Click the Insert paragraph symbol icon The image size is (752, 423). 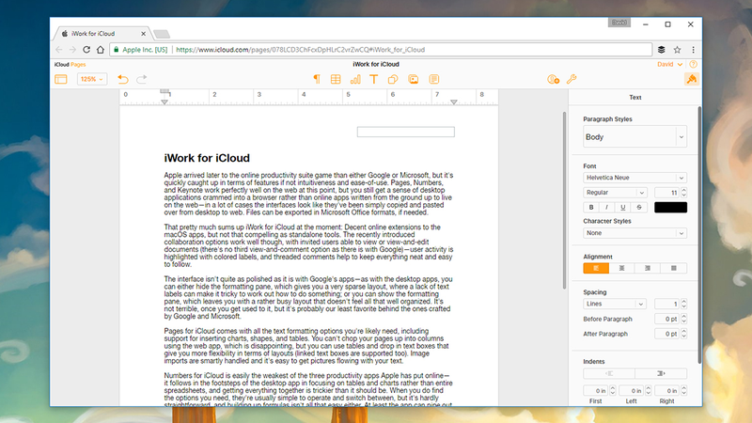coord(317,79)
